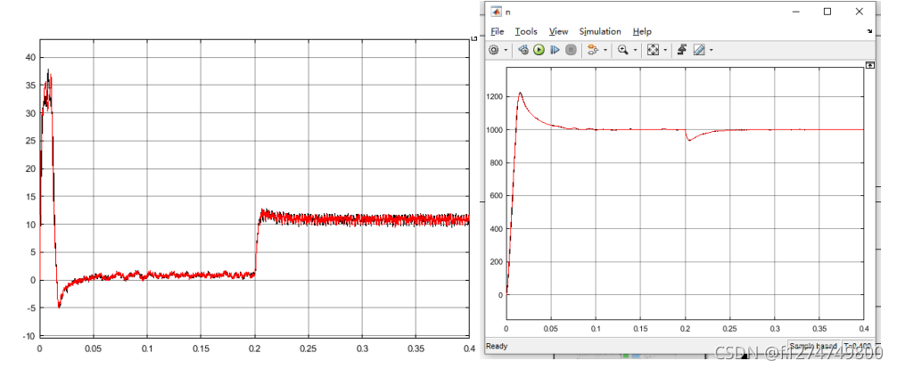The height and width of the screenshot is (369, 897).
Task: Open Configuration Properties gear in scope toolbar
Action: (494, 50)
